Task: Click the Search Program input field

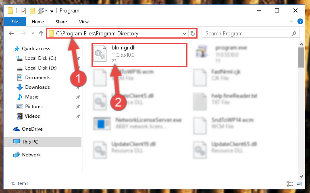Action: pos(248,33)
